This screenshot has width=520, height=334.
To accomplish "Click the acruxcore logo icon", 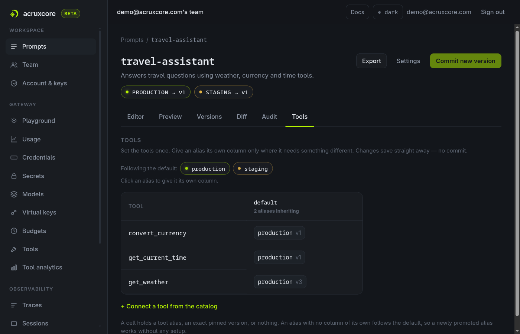I will tap(14, 14).
